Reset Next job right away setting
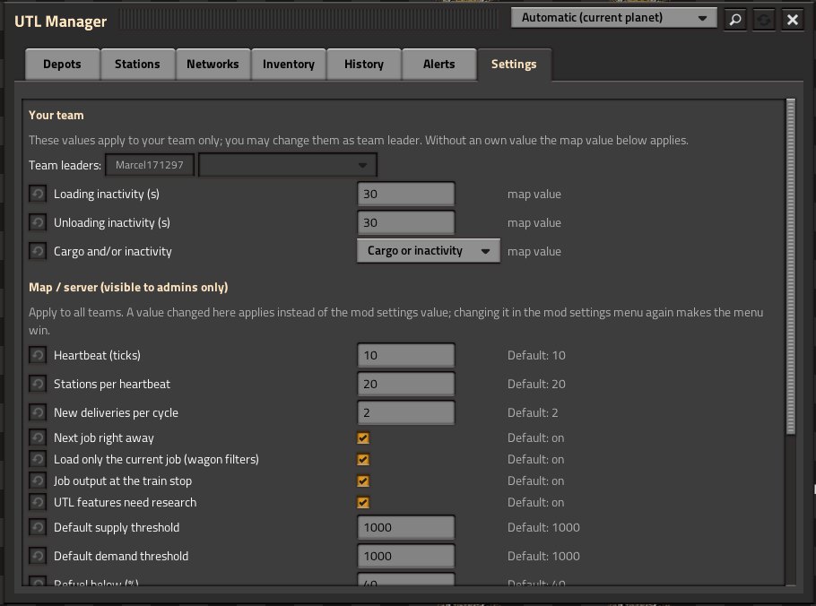 pyautogui.click(x=38, y=437)
